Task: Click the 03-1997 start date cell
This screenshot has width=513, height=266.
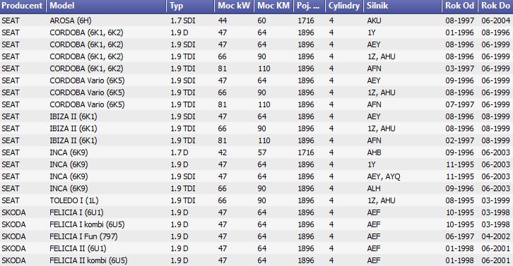Action: coord(460,68)
